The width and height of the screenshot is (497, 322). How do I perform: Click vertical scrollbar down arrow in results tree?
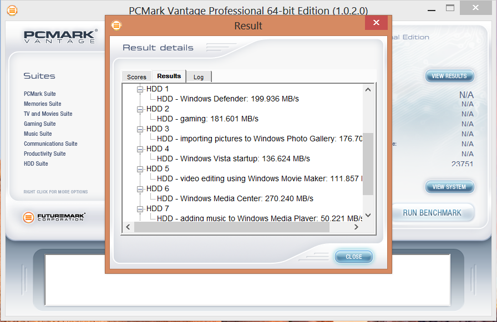point(368,215)
